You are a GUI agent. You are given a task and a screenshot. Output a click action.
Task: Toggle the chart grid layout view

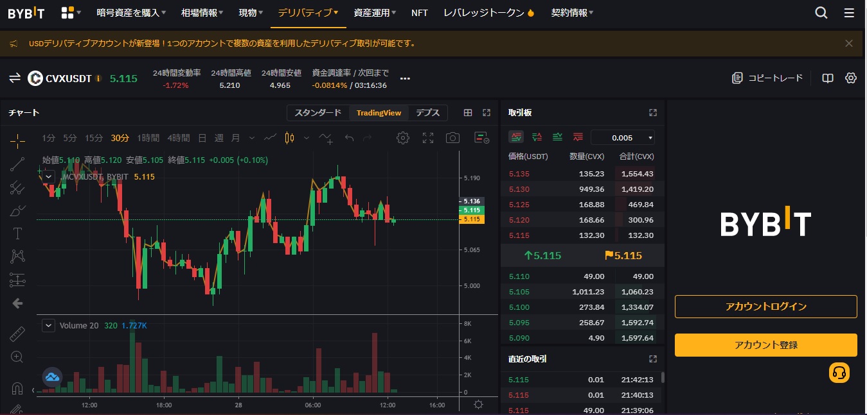coord(468,112)
